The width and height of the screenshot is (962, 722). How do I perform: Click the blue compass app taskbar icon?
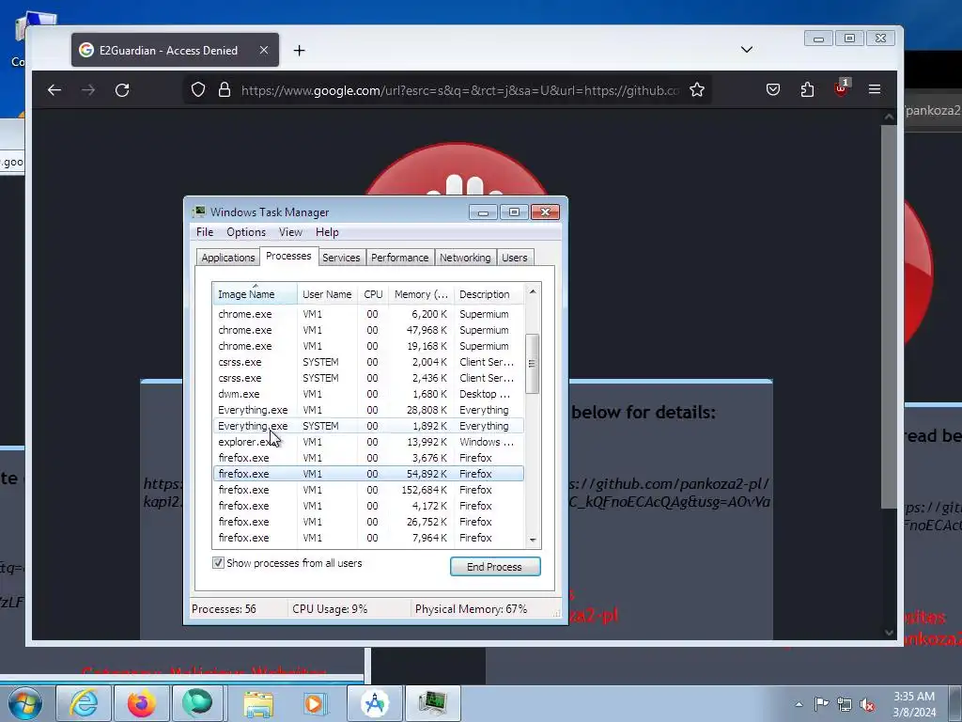point(374,703)
